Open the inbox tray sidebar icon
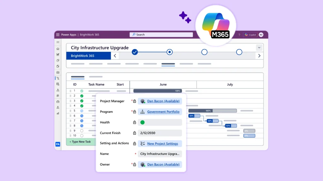 pyautogui.click(x=58, y=72)
